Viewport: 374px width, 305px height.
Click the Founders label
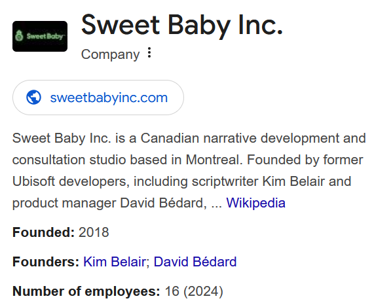pos(46,262)
